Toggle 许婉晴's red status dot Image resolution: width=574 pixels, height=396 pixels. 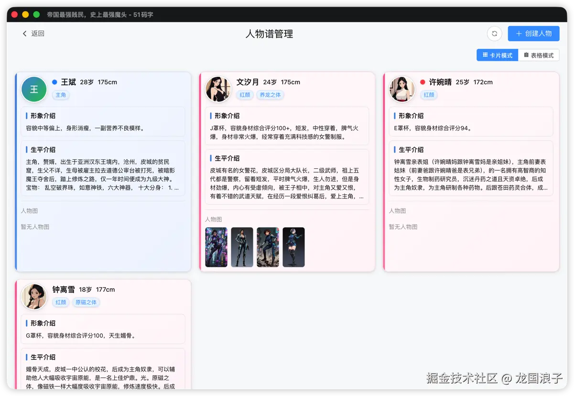click(422, 82)
